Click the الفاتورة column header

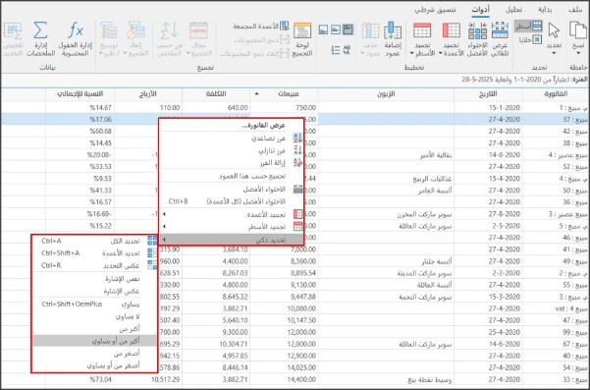click(x=556, y=93)
